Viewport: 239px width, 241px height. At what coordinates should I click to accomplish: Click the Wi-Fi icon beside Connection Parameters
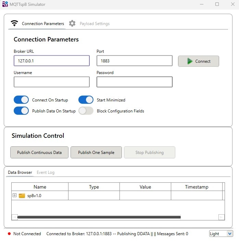tap(14, 23)
